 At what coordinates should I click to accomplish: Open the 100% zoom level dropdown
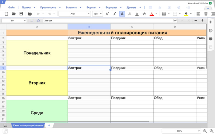(x=181, y=131)
